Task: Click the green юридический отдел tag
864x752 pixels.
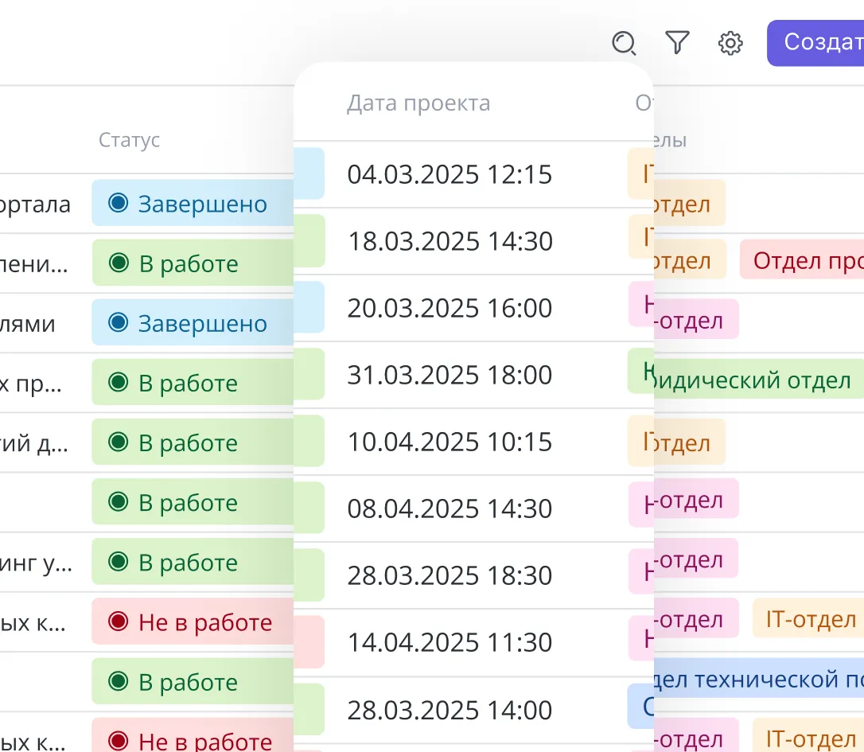Action: click(x=752, y=380)
